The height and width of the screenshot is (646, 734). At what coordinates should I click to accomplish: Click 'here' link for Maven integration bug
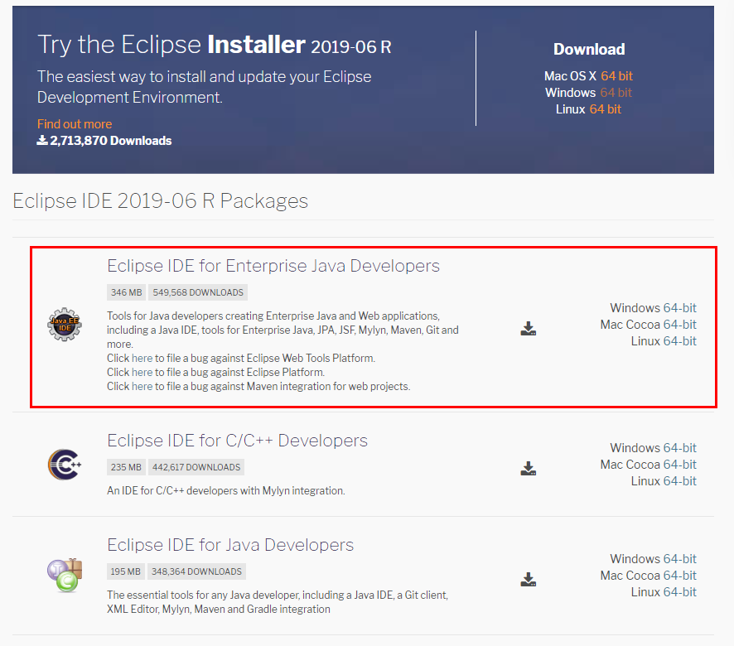(142, 386)
